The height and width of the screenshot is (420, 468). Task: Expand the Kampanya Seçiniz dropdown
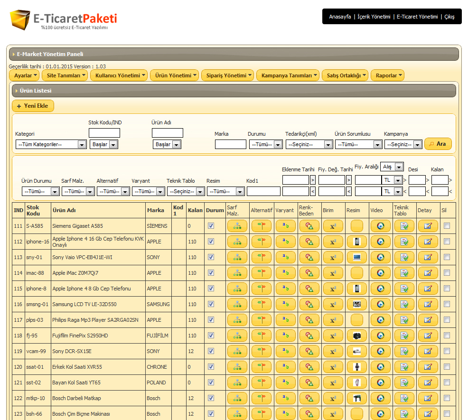coord(403,145)
